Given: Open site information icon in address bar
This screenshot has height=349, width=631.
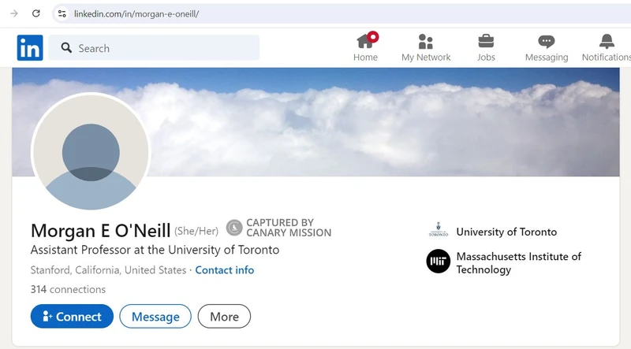Looking at the screenshot, I should (62, 13).
